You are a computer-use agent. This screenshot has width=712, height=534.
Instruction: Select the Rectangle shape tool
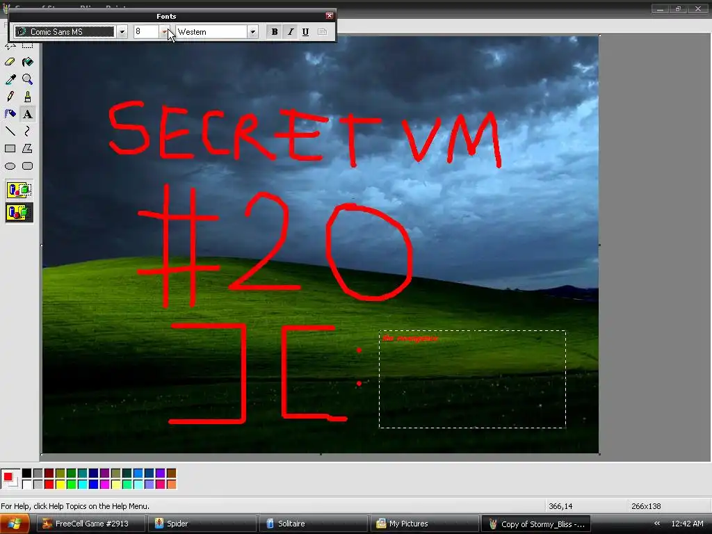coord(10,149)
